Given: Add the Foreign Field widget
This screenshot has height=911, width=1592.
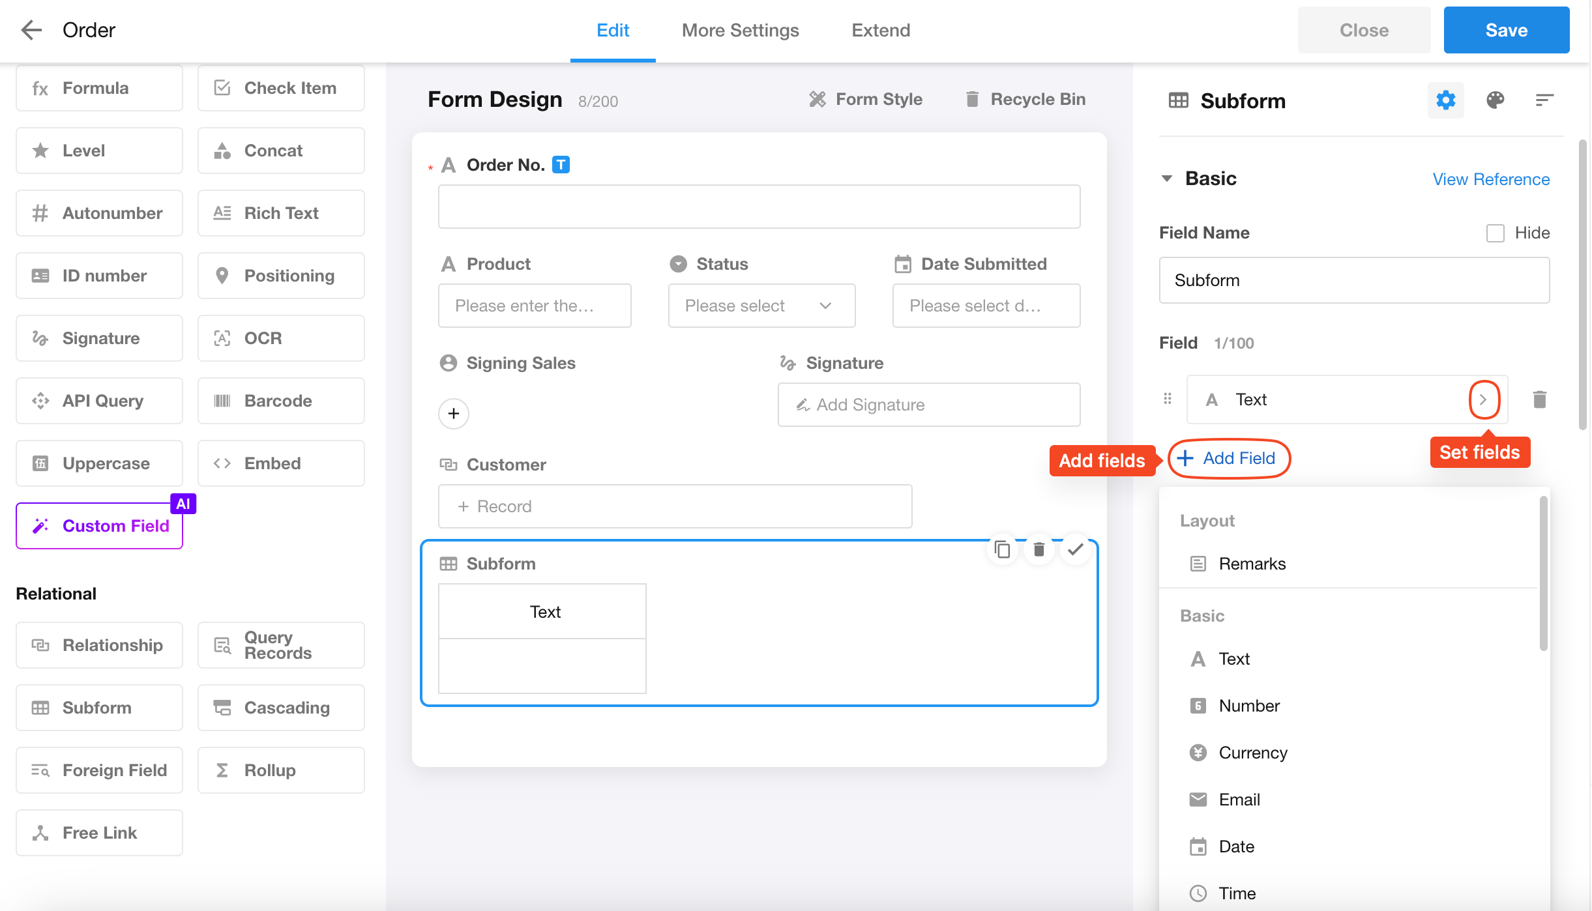Looking at the screenshot, I should [x=99, y=770].
